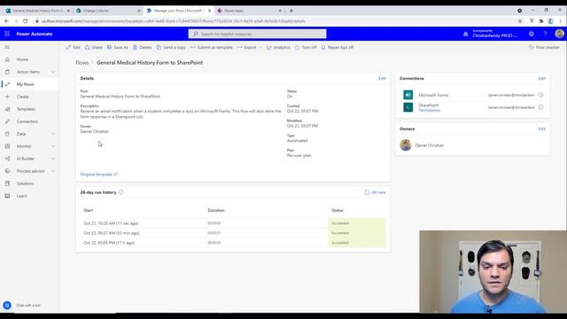
Task: Open the account profile picture
Action: (559, 34)
